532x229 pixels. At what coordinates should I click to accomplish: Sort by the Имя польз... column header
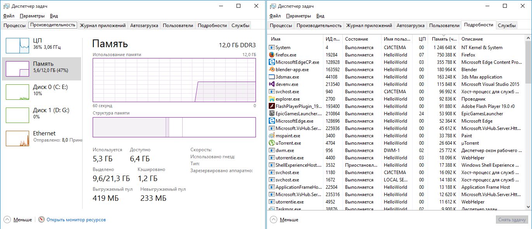click(x=397, y=39)
